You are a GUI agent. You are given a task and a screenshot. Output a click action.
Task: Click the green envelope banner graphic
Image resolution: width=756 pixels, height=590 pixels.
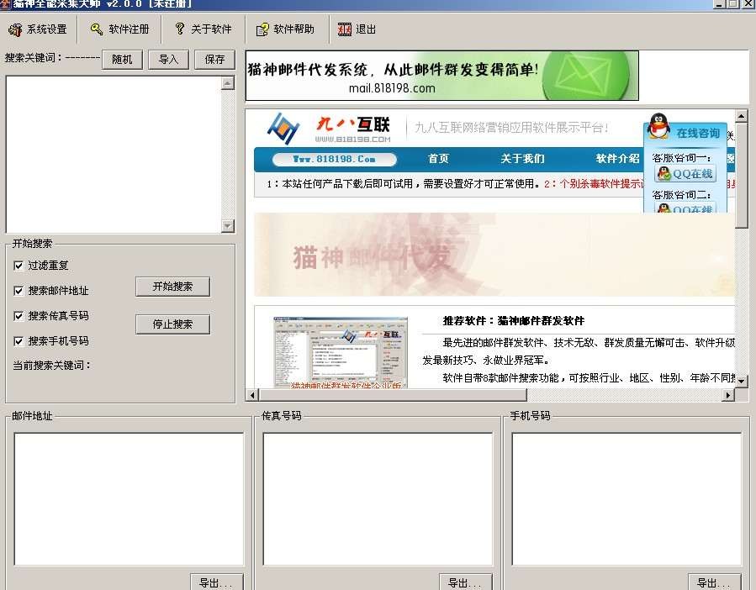tap(585, 76)
